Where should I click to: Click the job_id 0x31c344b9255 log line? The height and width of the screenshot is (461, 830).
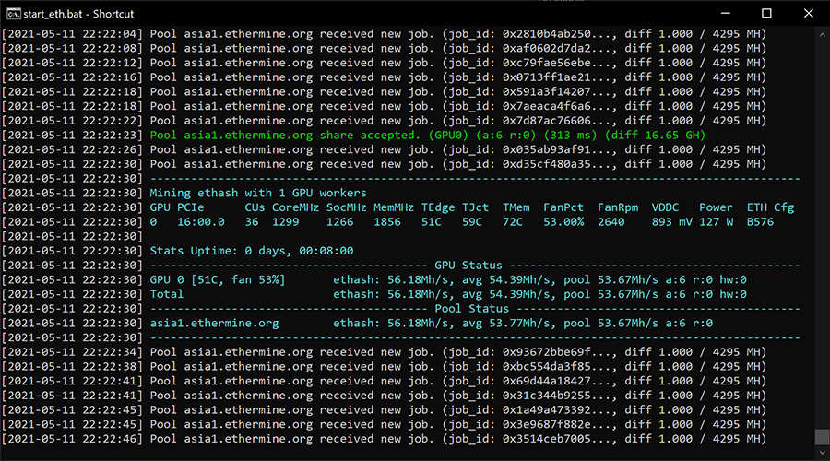pyautogui.click(x=384, y=396)
